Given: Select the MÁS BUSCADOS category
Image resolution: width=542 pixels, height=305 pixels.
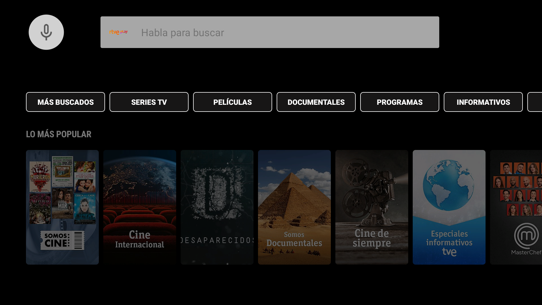Looking at the screenshot, I should pyautogui.click(x=65, y=102).
